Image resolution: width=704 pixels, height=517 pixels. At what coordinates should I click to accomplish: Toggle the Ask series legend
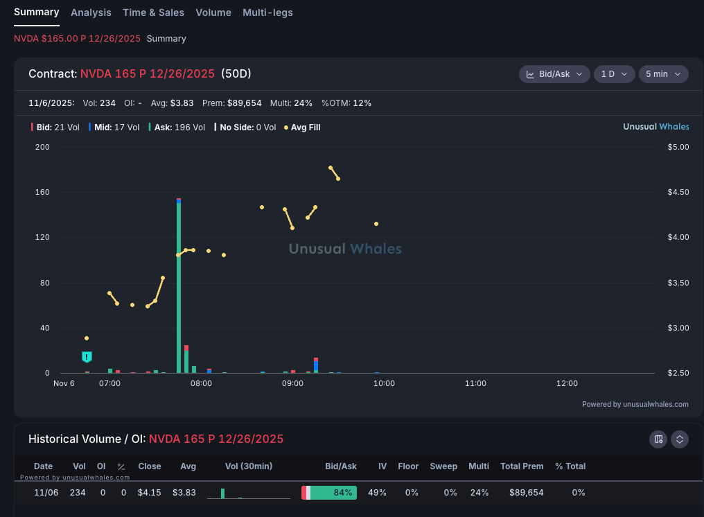click(177, 128)
